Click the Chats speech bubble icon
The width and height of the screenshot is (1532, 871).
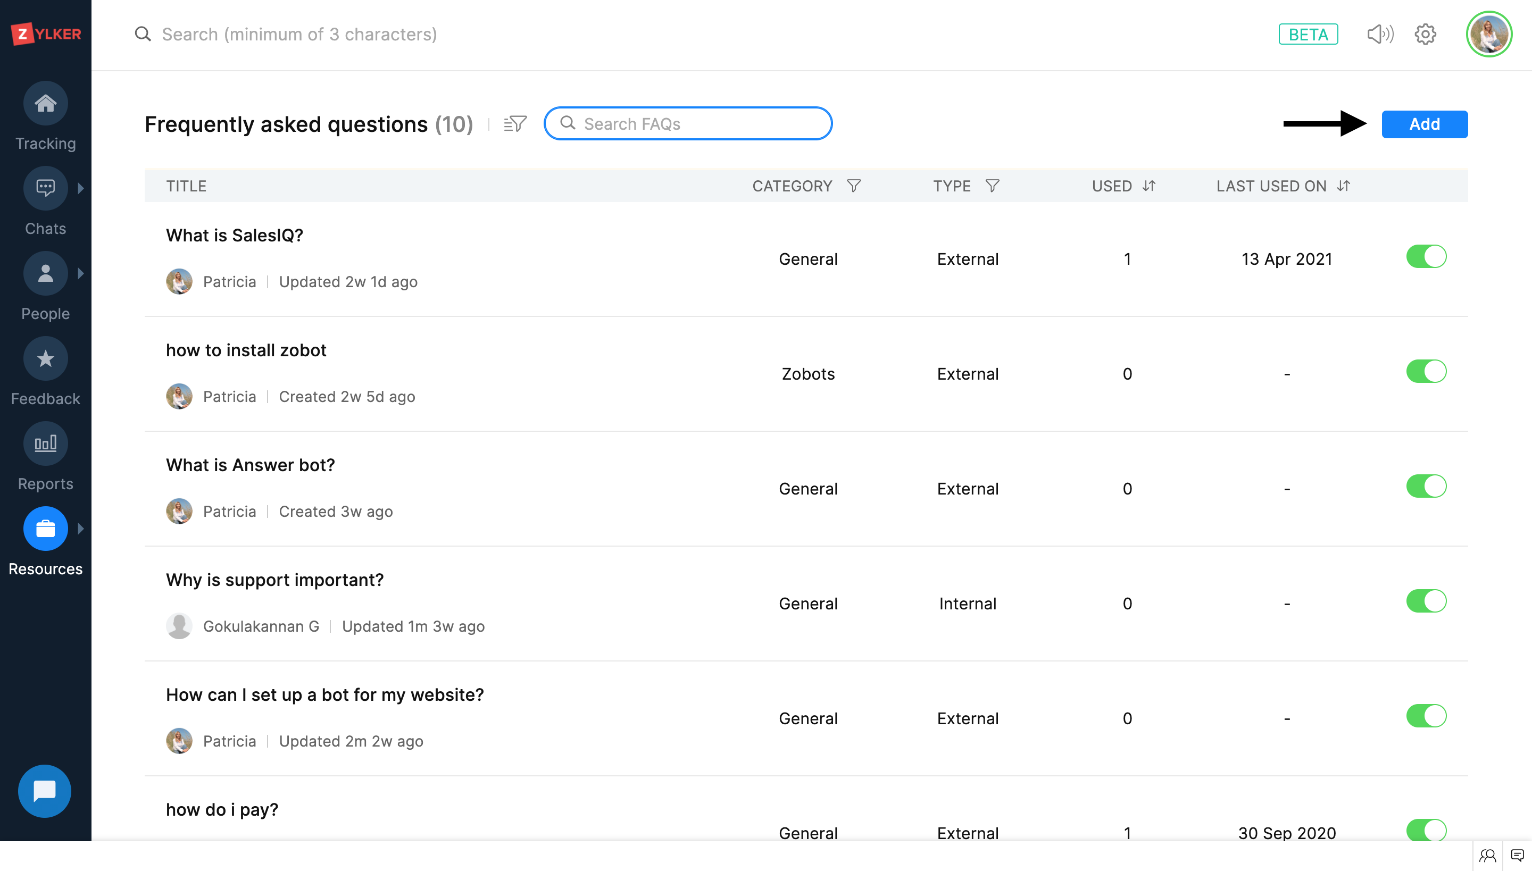coord(45,188)
